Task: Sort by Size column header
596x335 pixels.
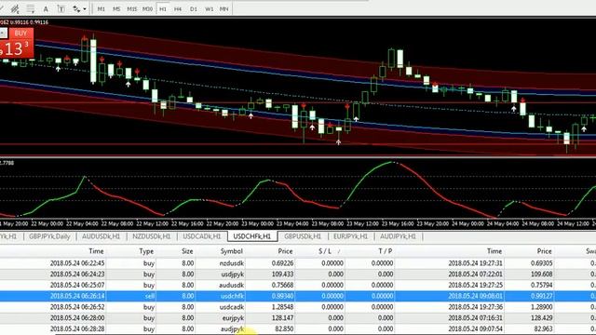Action: (187, 251)
